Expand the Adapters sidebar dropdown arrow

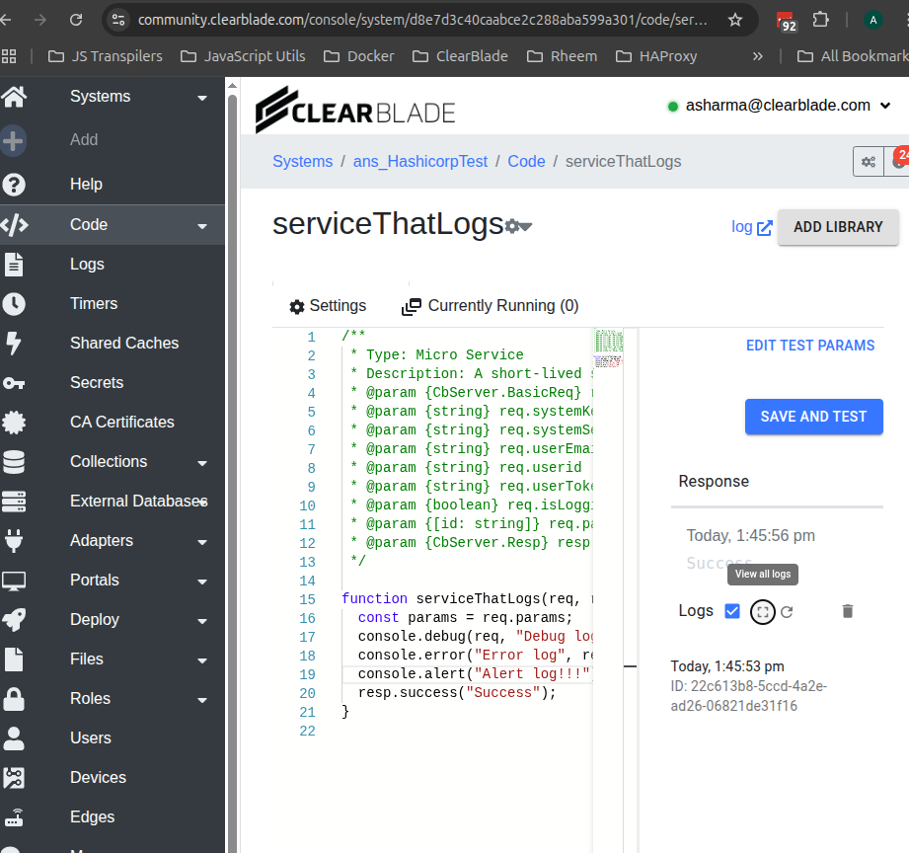tap(202, 542)
